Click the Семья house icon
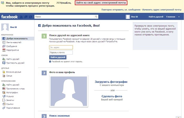The height and width of the screenshot is (118, 184). tap(4, 76)
